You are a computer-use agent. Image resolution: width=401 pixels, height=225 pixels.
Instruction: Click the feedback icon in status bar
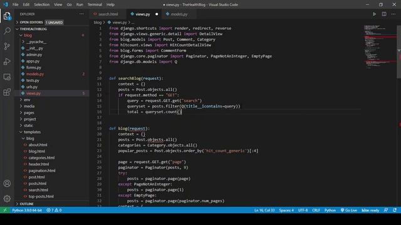(x=386, y=210)
